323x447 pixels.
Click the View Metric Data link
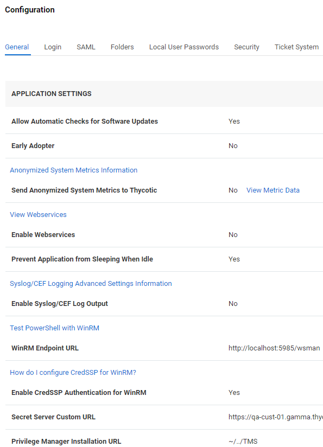(273, 190)
